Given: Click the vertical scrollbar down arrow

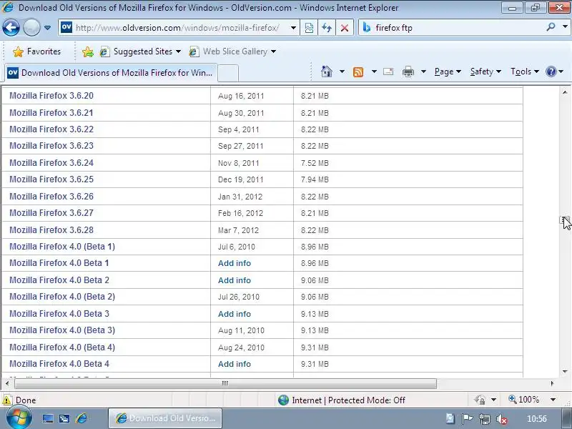Looking at the screenshot, I should tap(565, 371).
